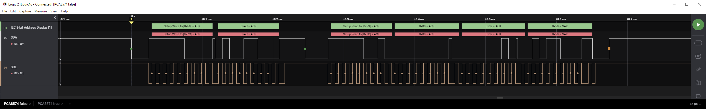Close the PCA8574 false tab
Image resolution: width=706 pixels, height=109 pixels.
[30, 104]
